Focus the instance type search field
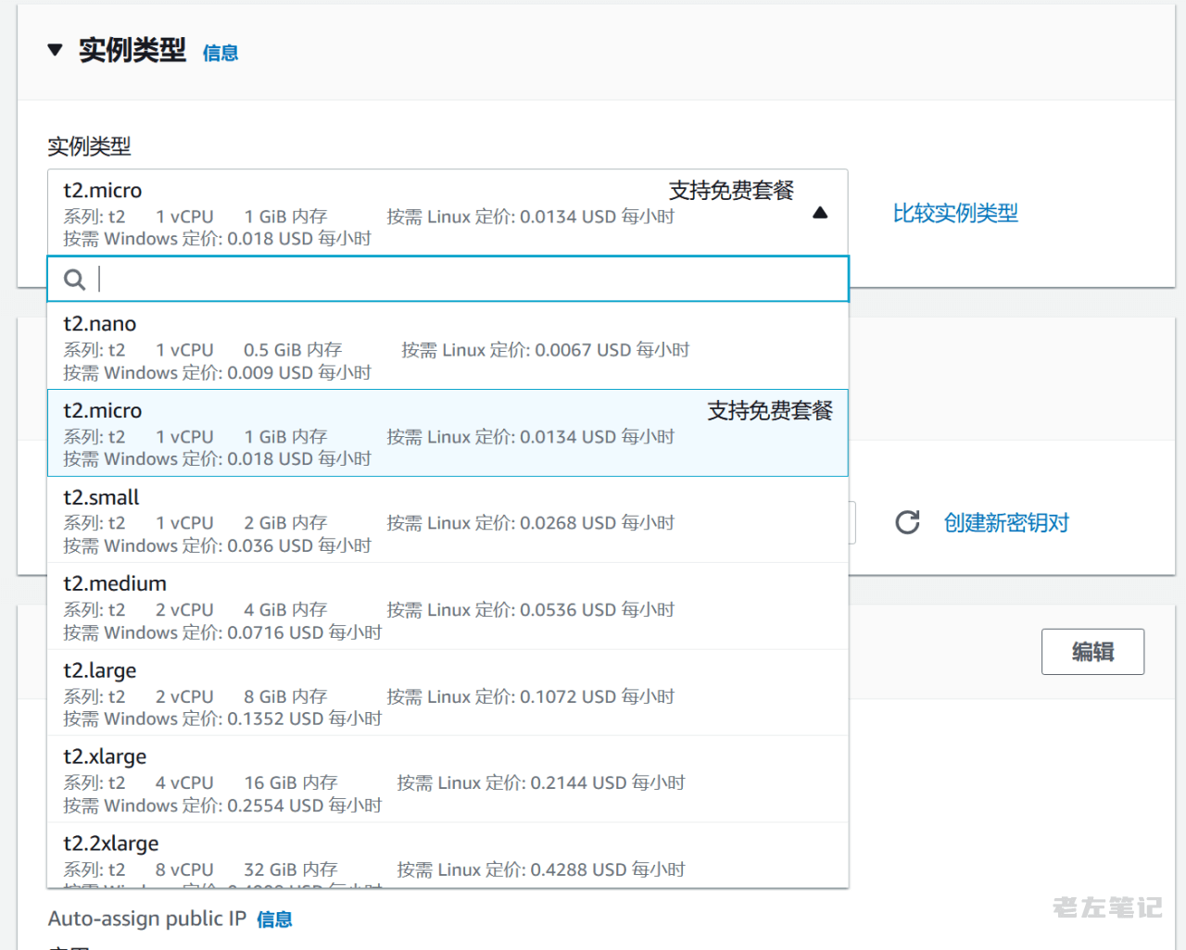The width and height of the screenshot is (1186, 950). pos(463,280)
